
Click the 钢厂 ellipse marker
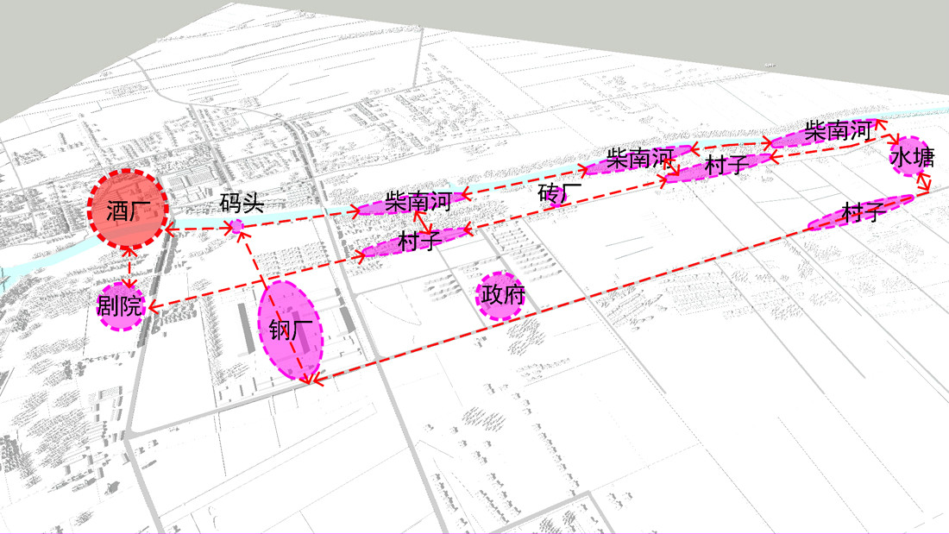click(x=291, y=331)
